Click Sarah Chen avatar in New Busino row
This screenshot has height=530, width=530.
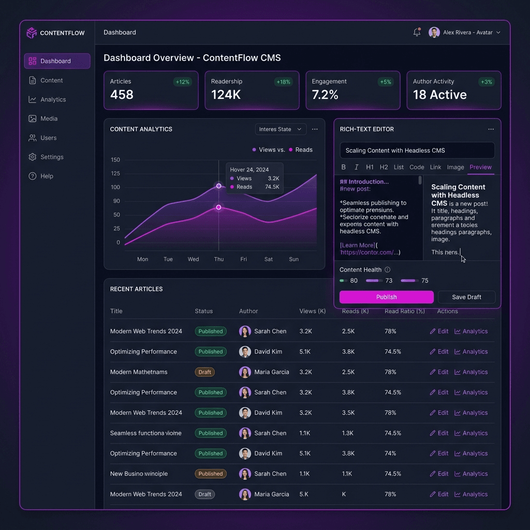[245, 474]
